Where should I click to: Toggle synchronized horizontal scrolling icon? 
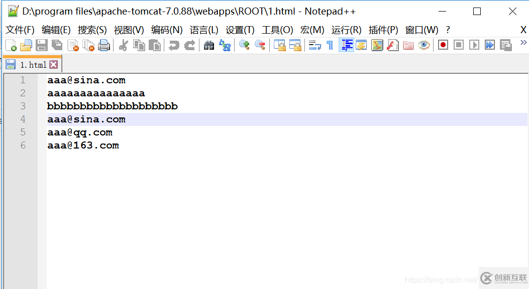[x=295, y=45]
